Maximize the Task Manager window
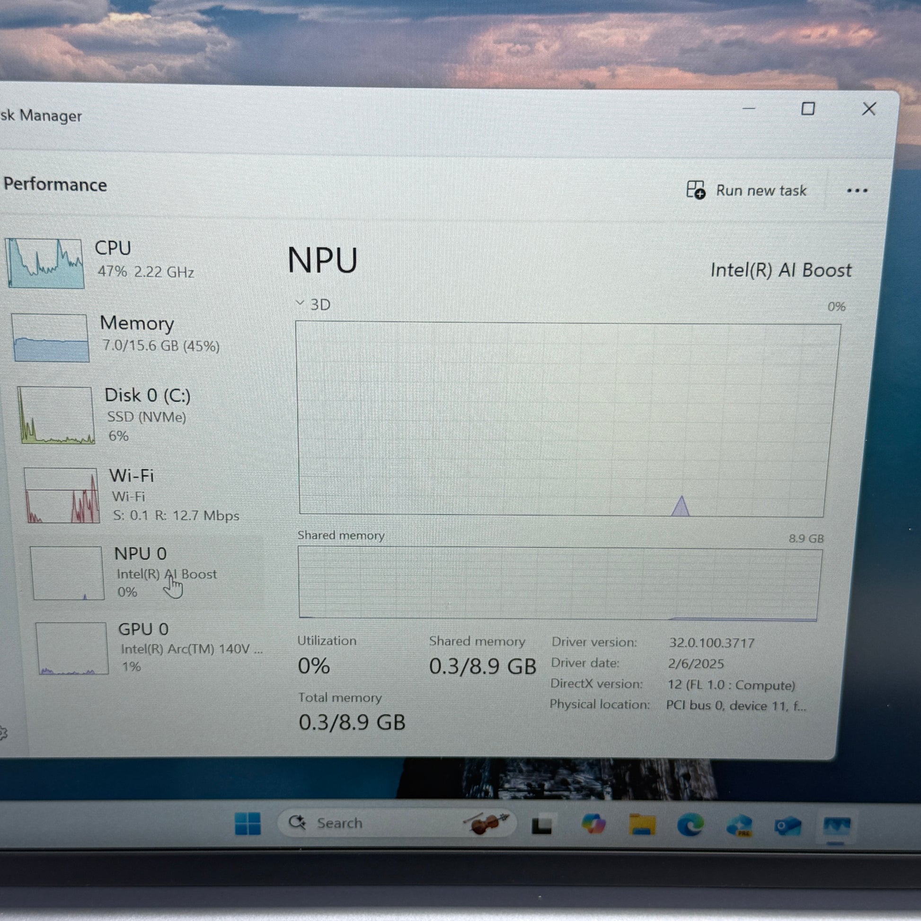Image resolution: width=921 pixels, height=921 pixels. 807,109
